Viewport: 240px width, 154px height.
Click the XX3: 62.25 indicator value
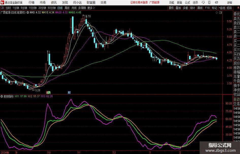point(47,96)
